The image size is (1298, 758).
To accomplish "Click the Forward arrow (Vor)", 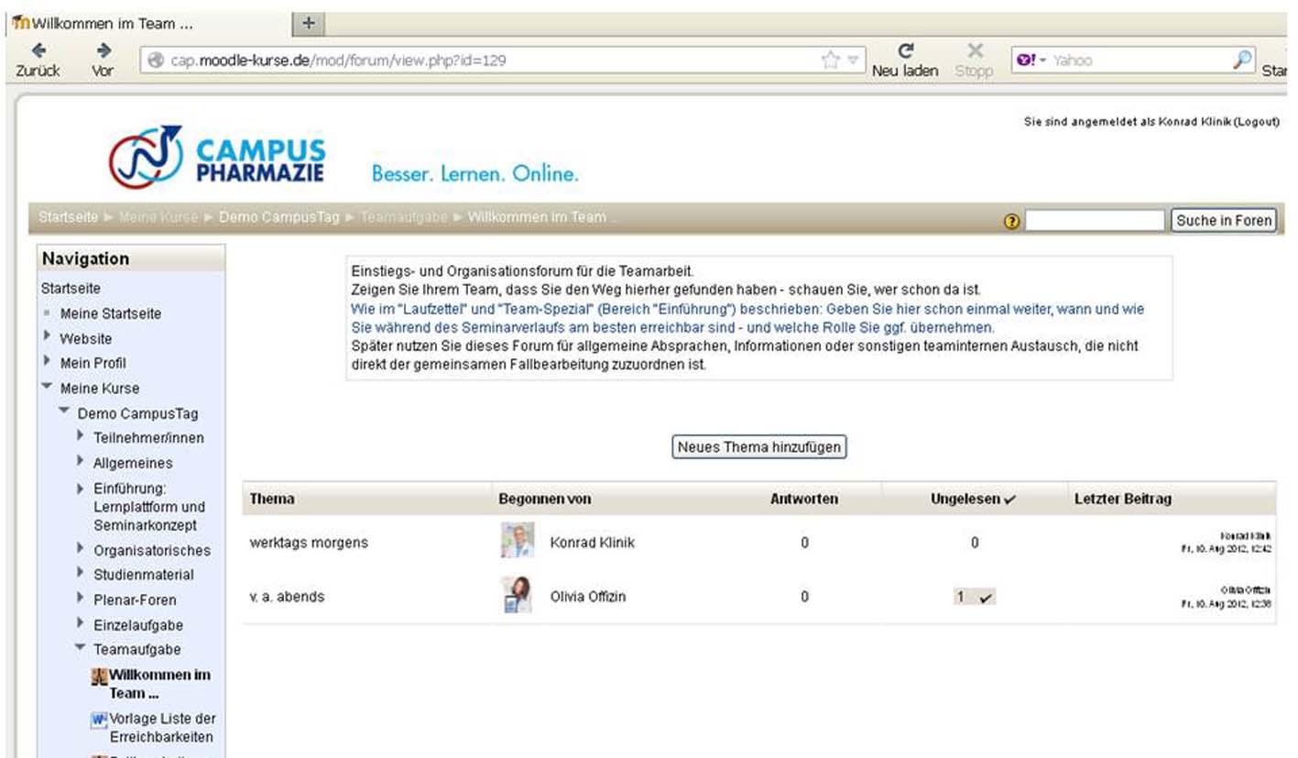I will coord(104,51).
